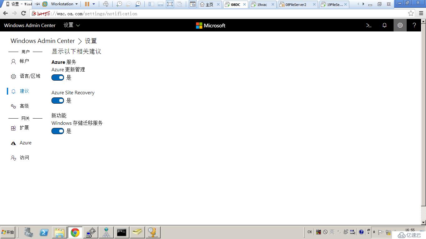
Task: Enter VMware full screen mode icon
Action: [170, 4]
